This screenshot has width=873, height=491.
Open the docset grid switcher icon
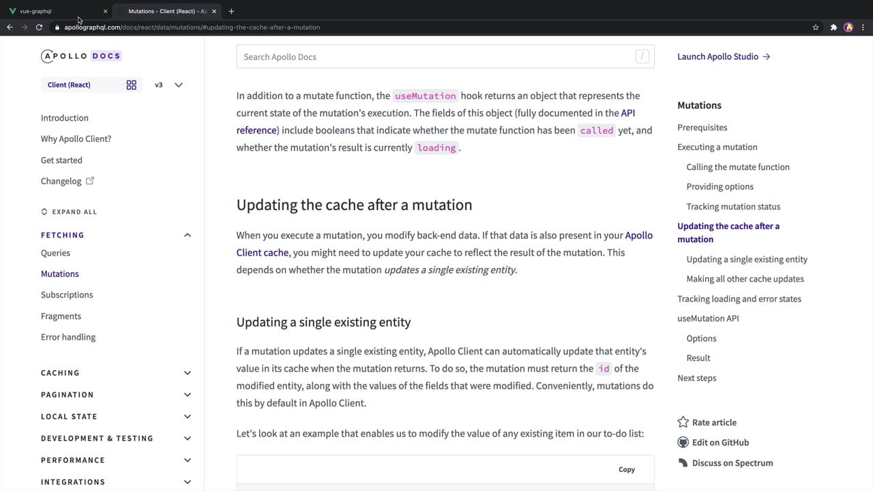tap(132, 85)
